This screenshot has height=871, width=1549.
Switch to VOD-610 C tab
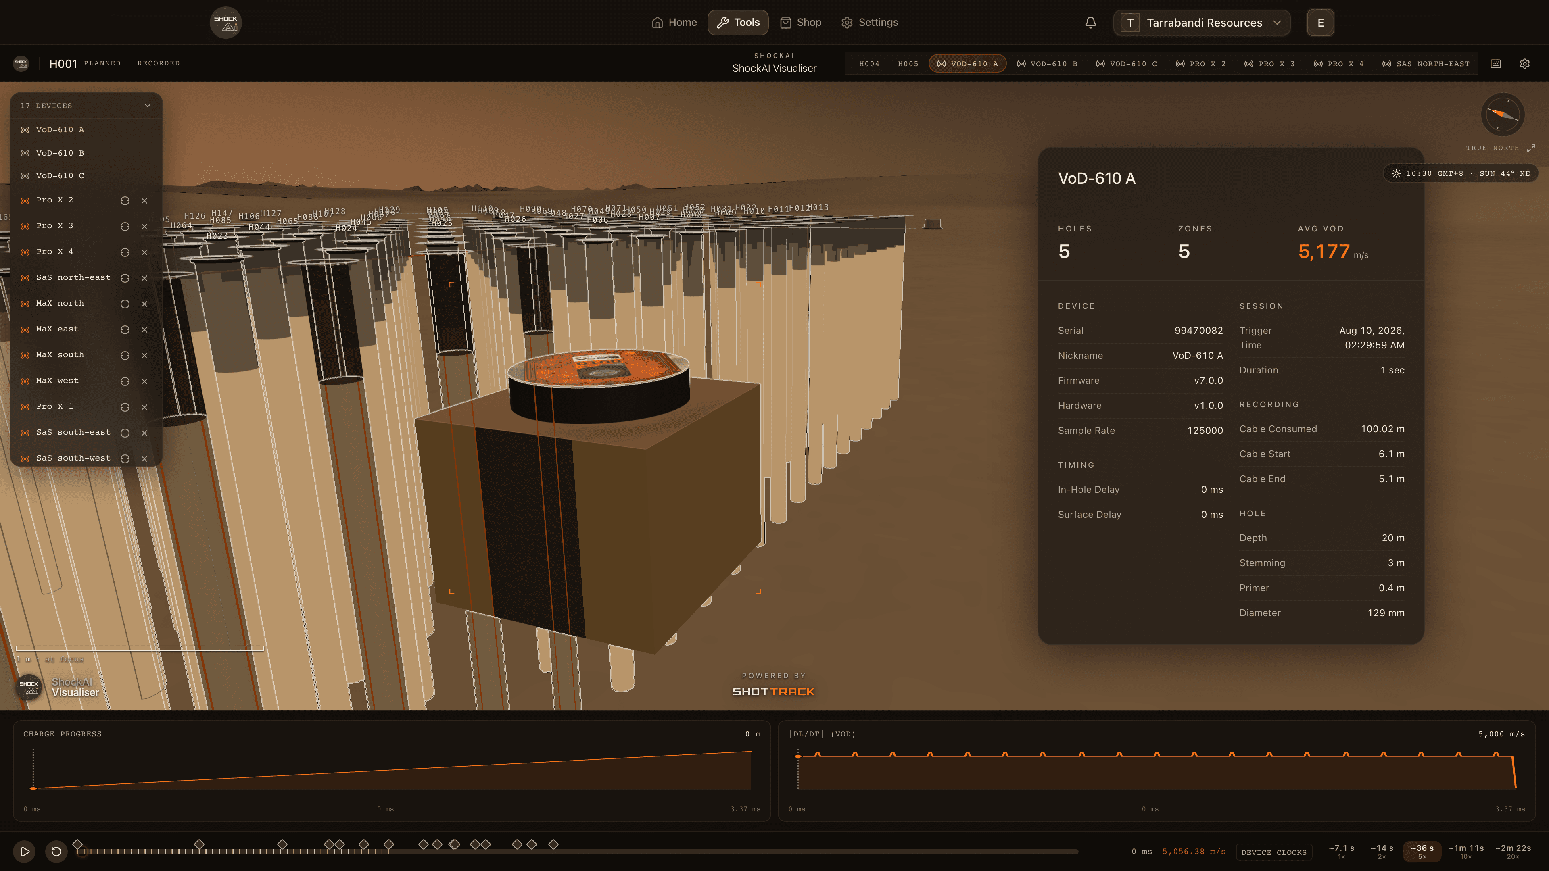point(1126,64)
